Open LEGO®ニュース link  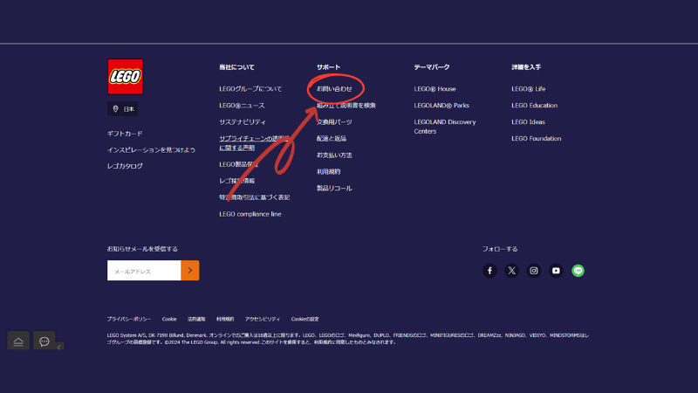click(242, 106)
